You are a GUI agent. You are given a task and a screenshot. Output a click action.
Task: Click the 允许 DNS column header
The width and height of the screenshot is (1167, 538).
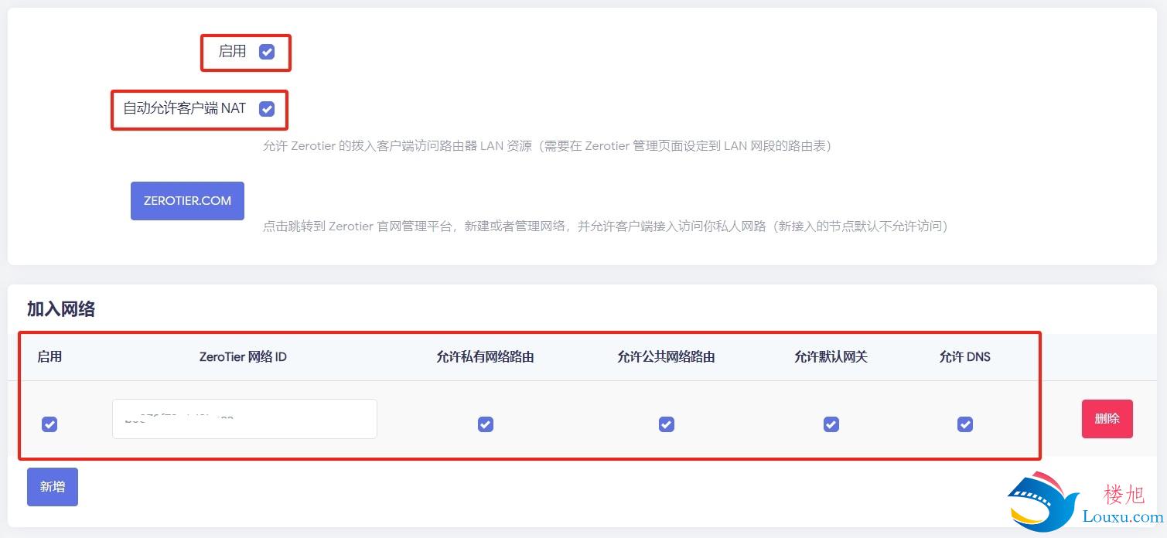click(965, 357)
